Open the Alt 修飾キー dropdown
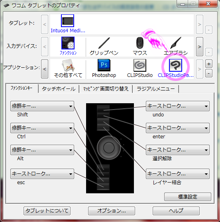Viewport: 220px width, 222px height. (x=42, y=150)
